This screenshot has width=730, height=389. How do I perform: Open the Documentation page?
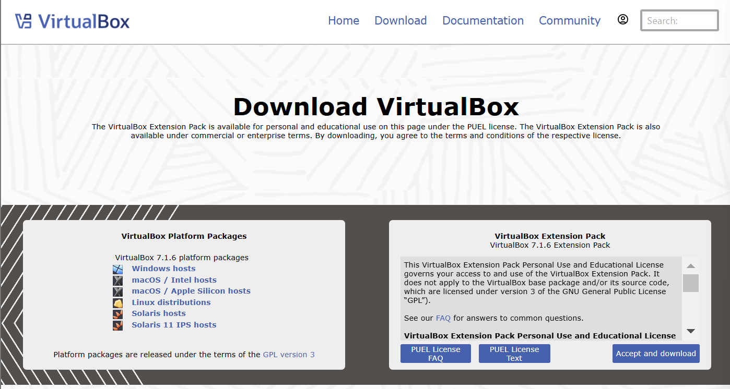(483, 20)
